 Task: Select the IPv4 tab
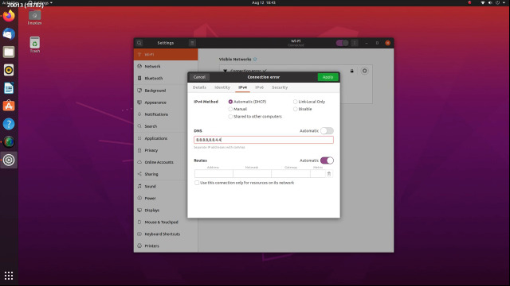242,87
